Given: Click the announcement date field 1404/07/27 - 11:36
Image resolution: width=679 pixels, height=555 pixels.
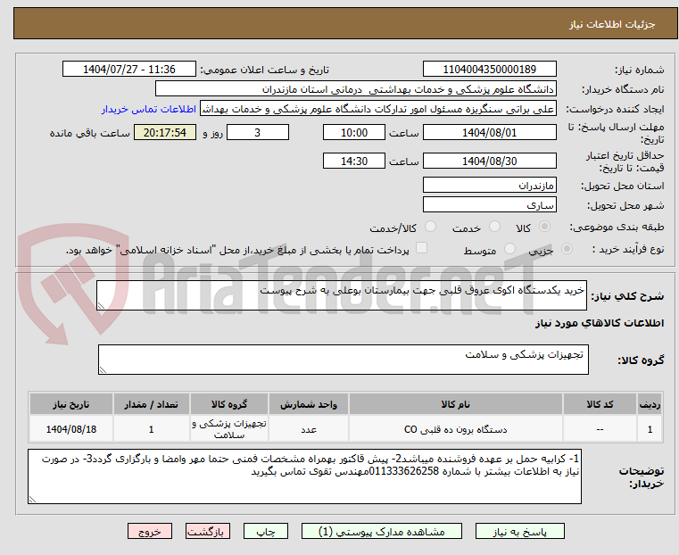Looking at the screenshot, I should (x=129, y=70).
